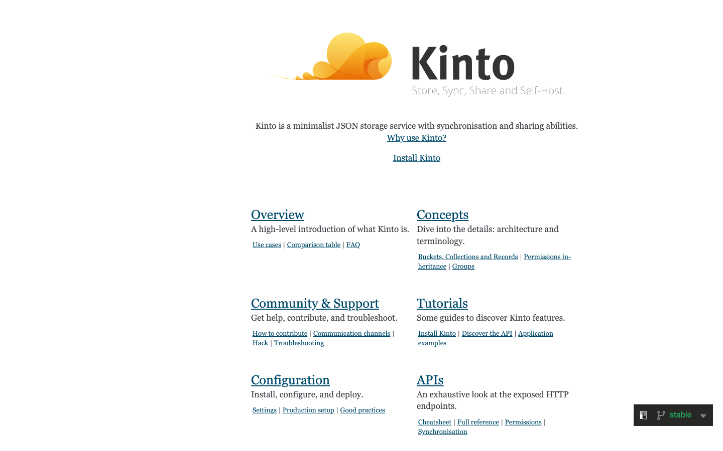Select the stable version label
Viewport: 723px width, 451px height.
[681, 415]
